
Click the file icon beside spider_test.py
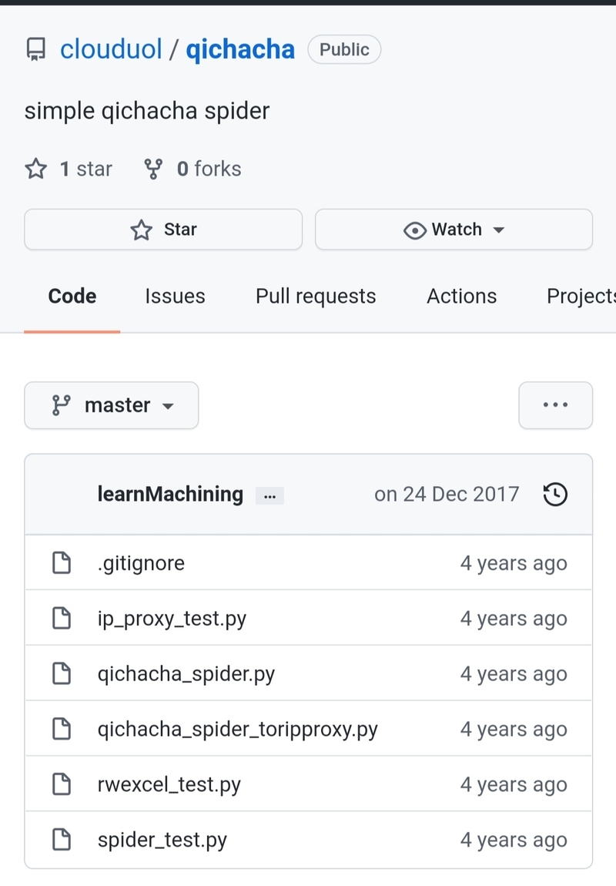pyautogui.click(x=62, y=840)
